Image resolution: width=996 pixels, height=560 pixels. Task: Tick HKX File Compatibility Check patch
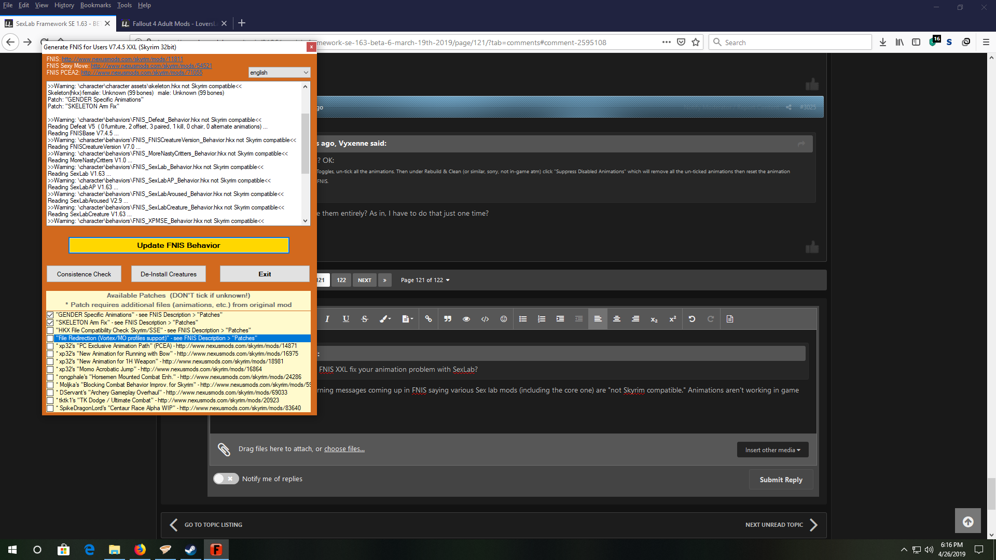coord(50,330)
